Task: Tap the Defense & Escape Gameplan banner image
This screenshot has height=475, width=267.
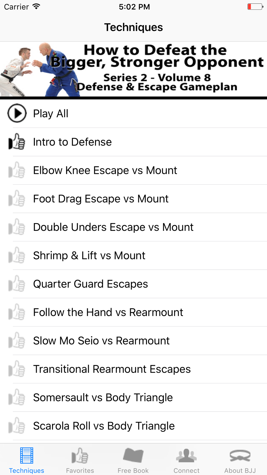Action: 133,70
